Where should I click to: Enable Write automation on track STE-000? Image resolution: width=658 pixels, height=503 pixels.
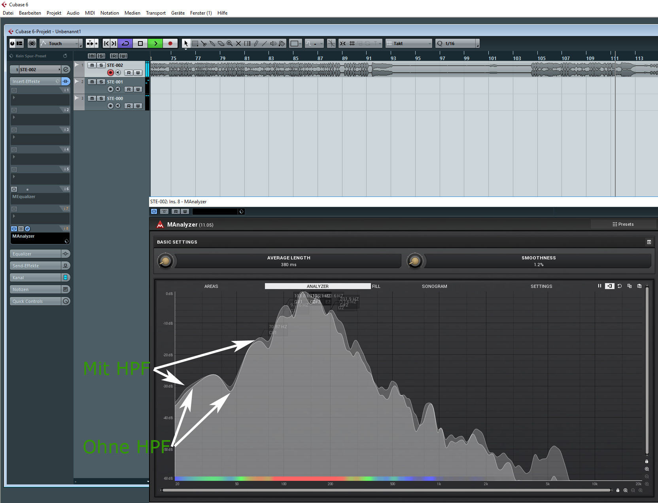pyautogui.click(x=138, y=106)
